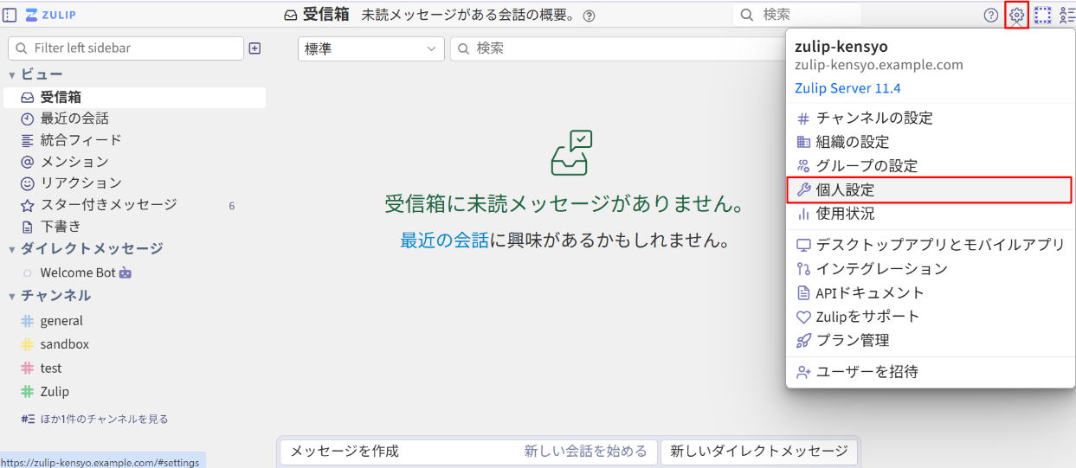Collapse the ダイレクトメッセージ section

(12, 249)
